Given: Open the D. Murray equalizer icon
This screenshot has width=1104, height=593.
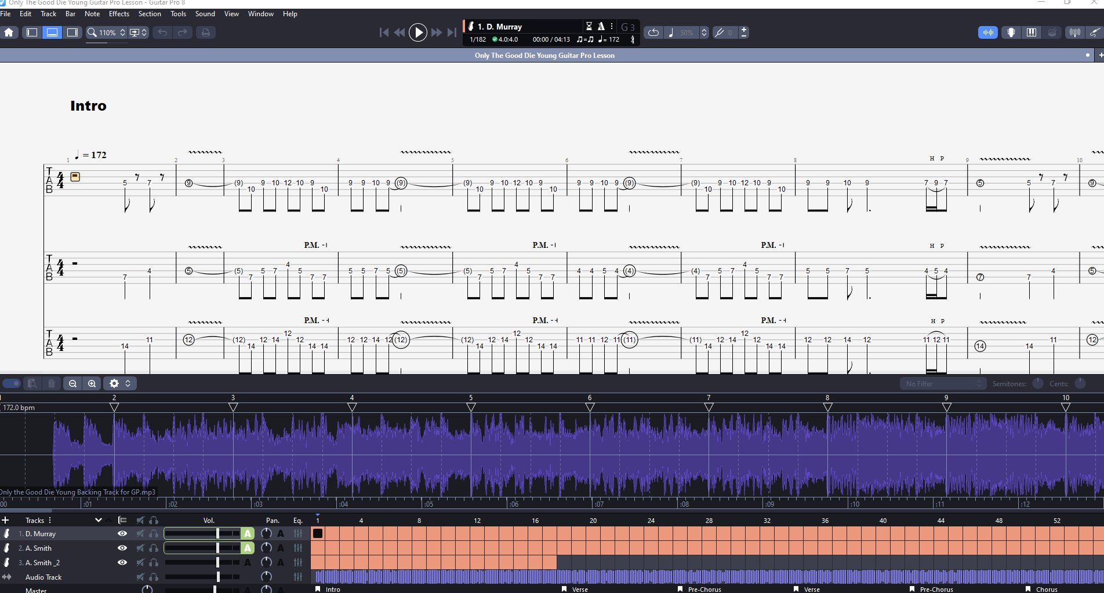Looking at the screenshot, I should (298, 533).
